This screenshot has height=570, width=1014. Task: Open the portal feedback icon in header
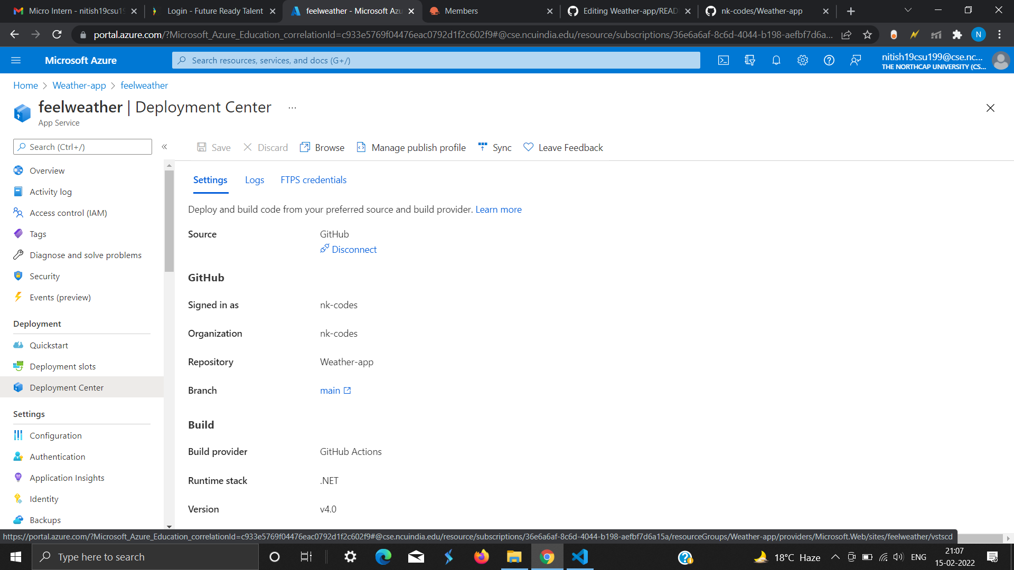[856, 61]
